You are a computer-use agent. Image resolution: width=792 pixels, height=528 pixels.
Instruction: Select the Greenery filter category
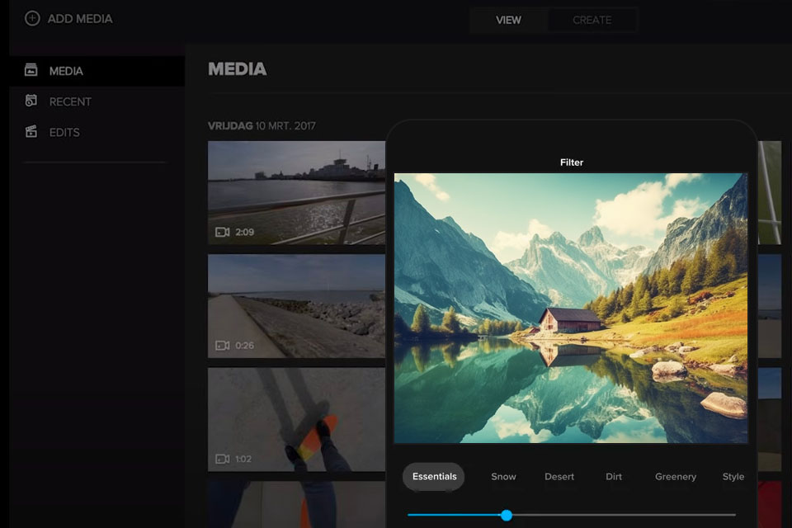[676, 477]
